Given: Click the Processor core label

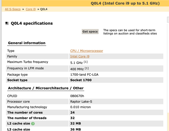Looking at the screenshot, I should 18,102.
